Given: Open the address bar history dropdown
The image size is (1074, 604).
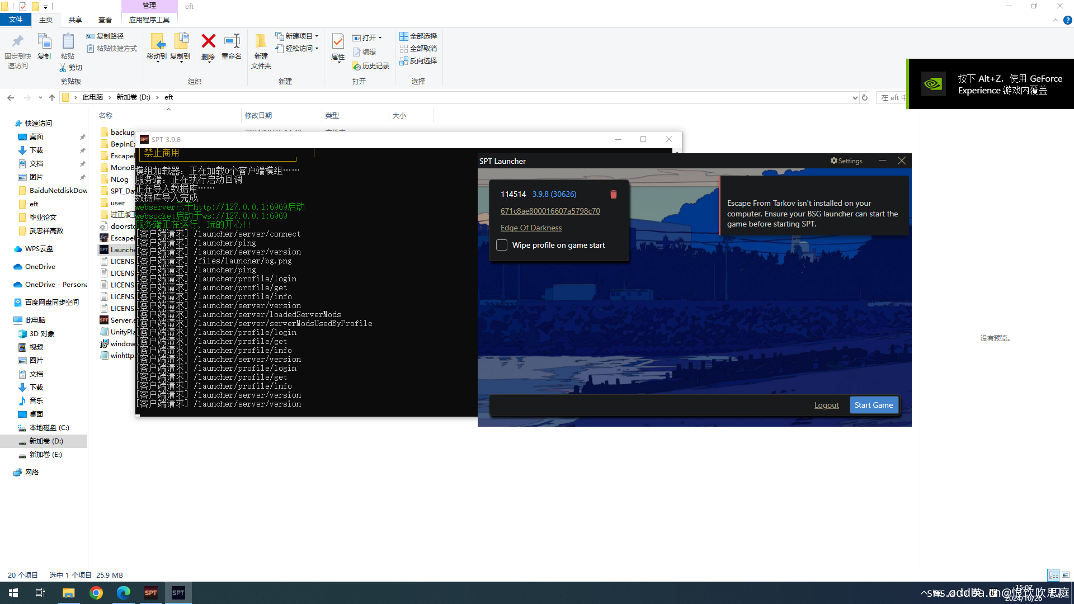Looking at the screenshot, I should tap(855, 98).
